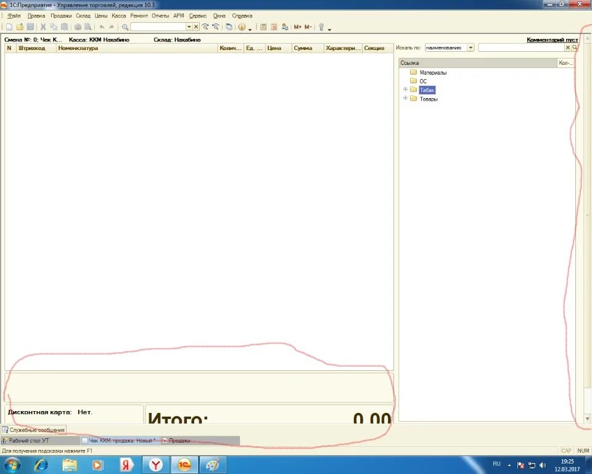Click the Open file toolbar icon
592x474 pixels.
(x=20, y=27)
